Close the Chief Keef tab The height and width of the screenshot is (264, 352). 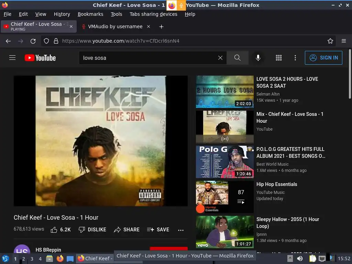(x=71, y=26)
